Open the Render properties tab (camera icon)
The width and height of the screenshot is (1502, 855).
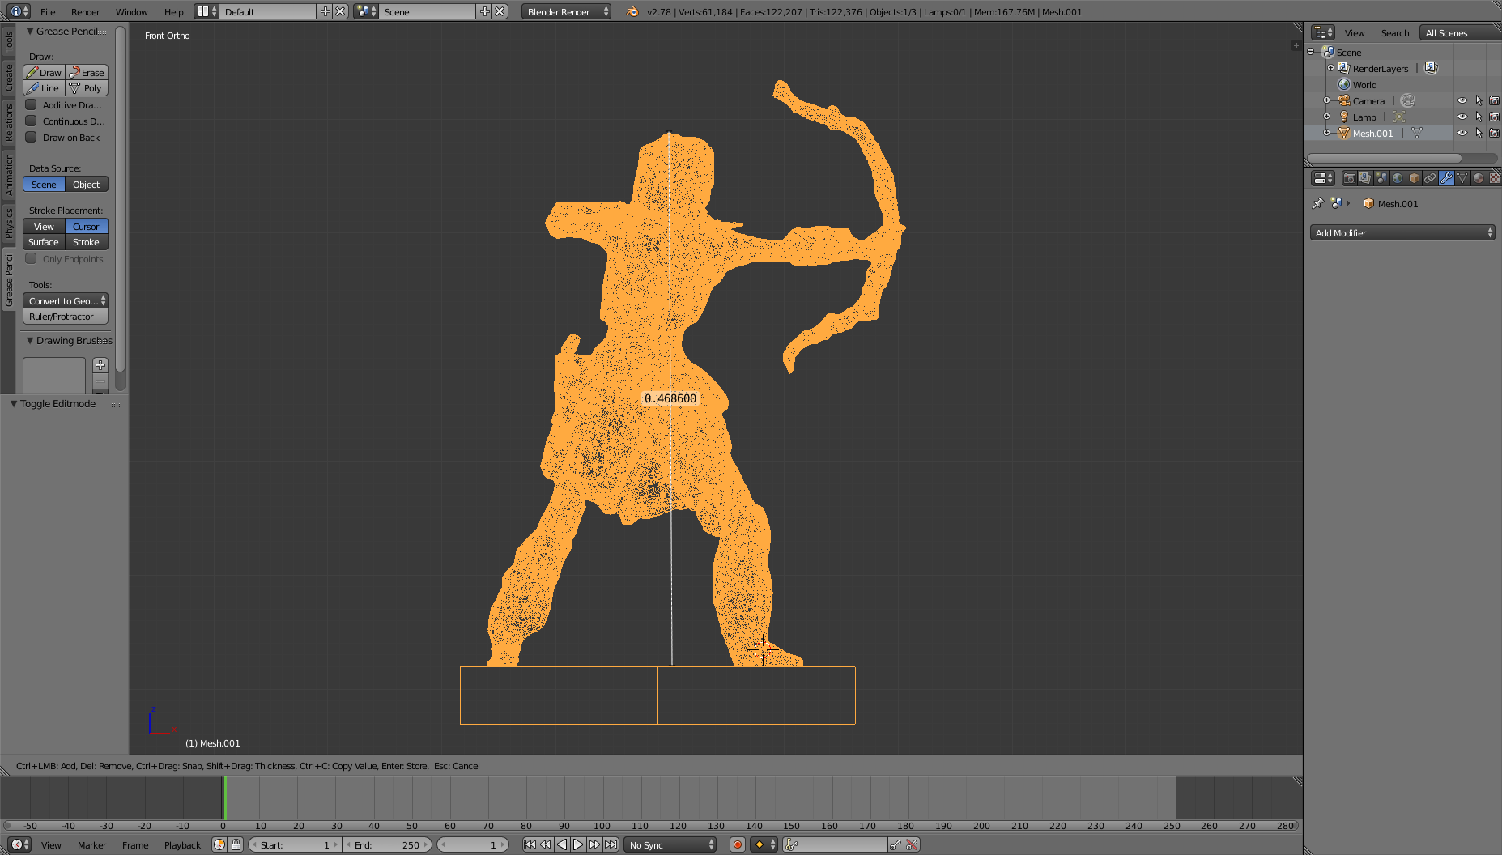point(1349,178)
